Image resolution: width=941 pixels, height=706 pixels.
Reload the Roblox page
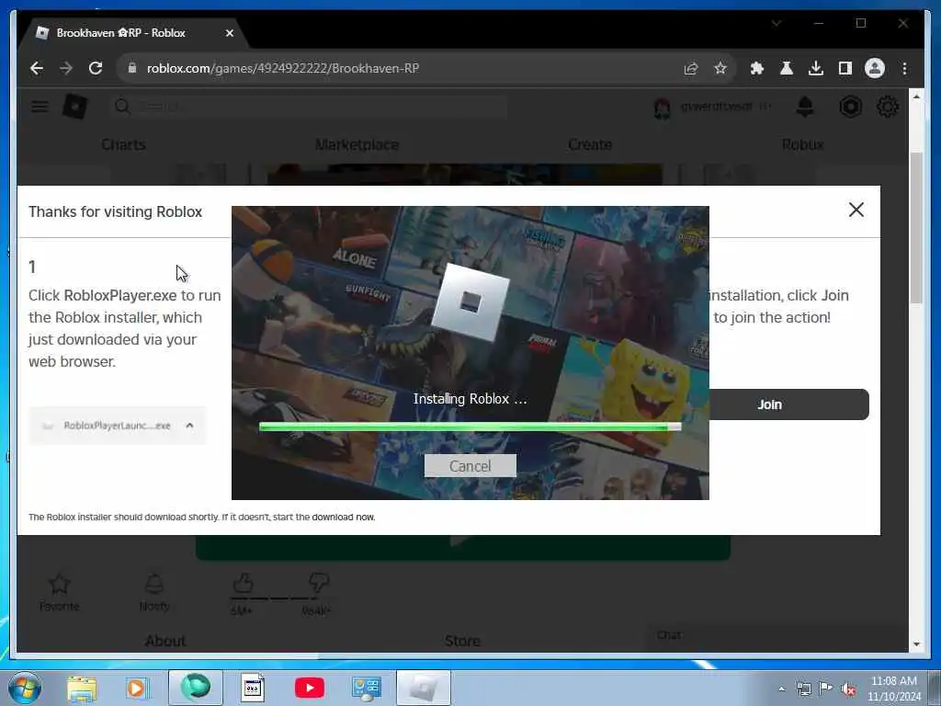[96, 68]
